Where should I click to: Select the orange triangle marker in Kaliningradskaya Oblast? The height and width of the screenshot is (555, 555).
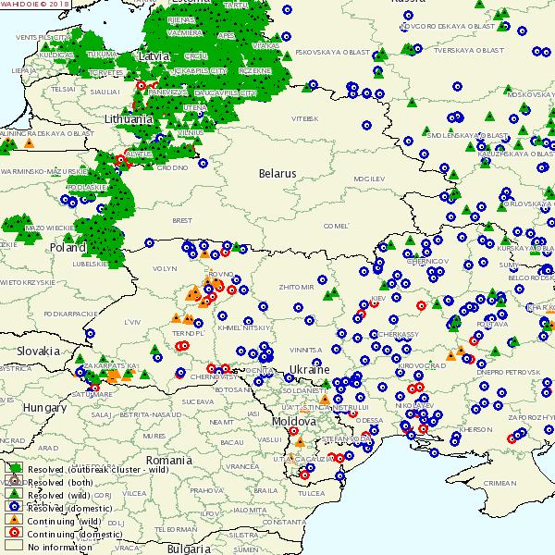tap(29, 143)
